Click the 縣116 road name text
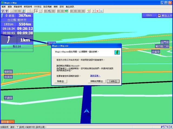This screenshot has width=173, height=129. click(17, 46)
